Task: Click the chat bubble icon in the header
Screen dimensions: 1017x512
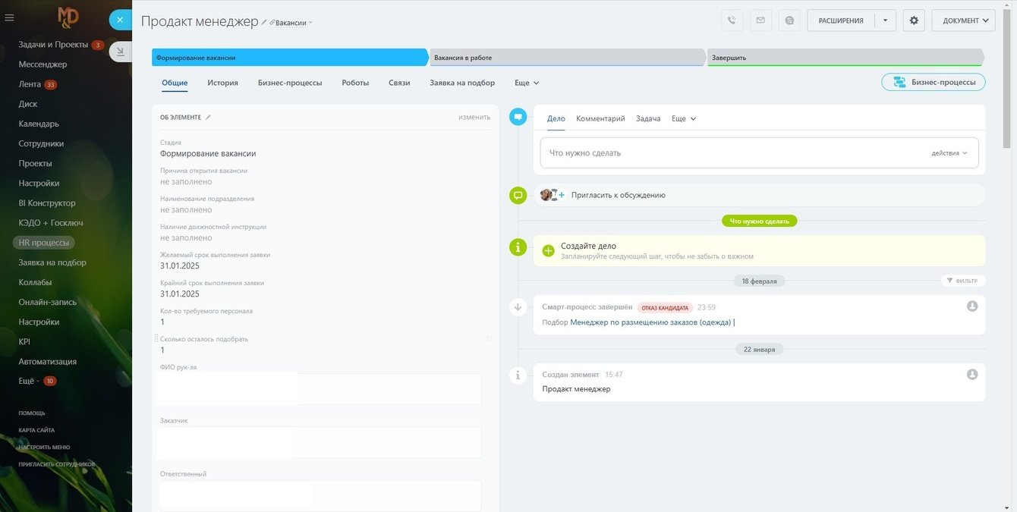Action: (x=789, y=20)
